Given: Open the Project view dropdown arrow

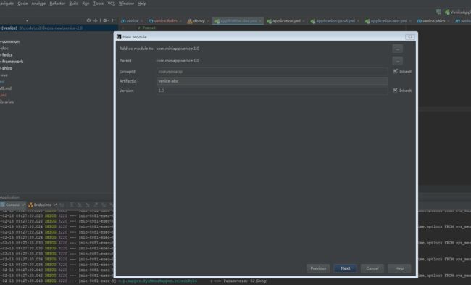Looking at the screenshot, I should click(27, 21).
